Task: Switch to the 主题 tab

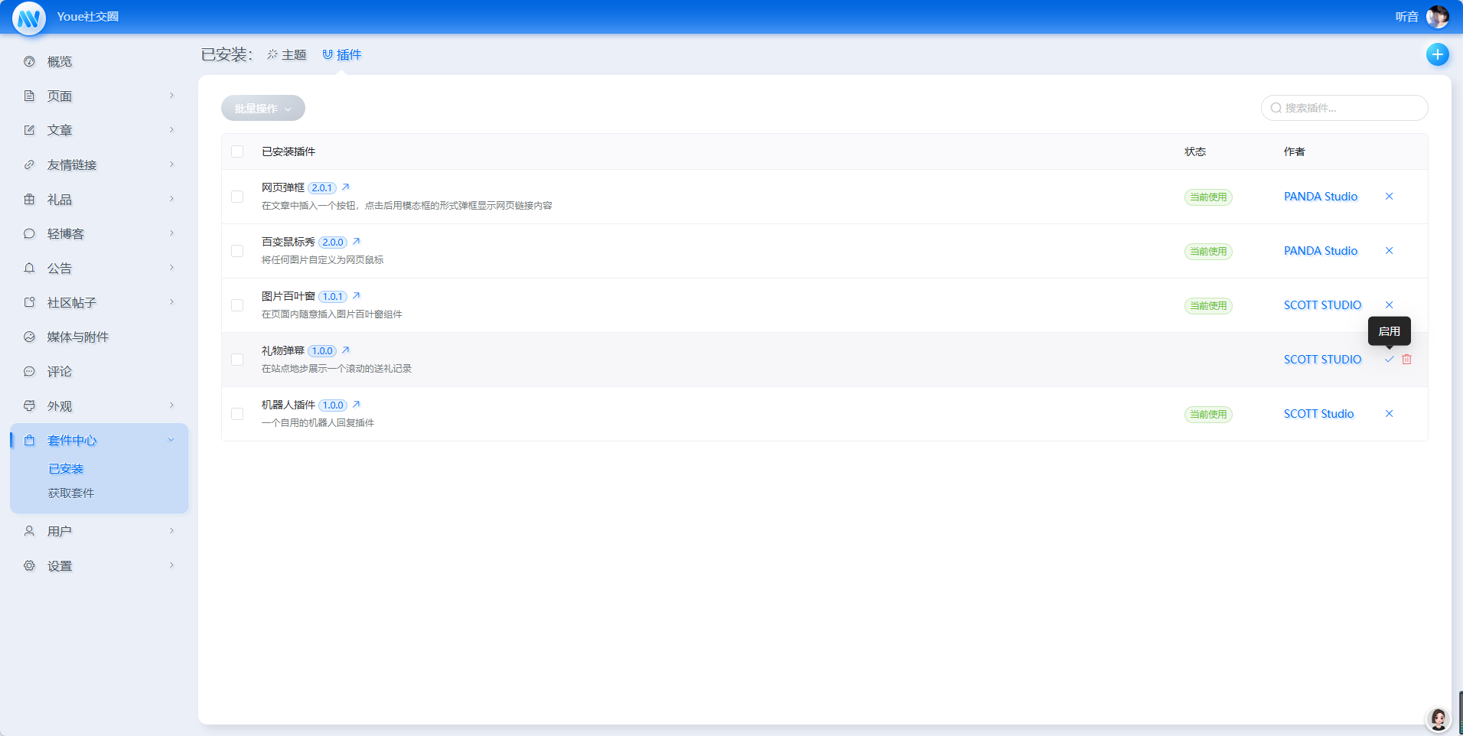Action: coord(287,55)
